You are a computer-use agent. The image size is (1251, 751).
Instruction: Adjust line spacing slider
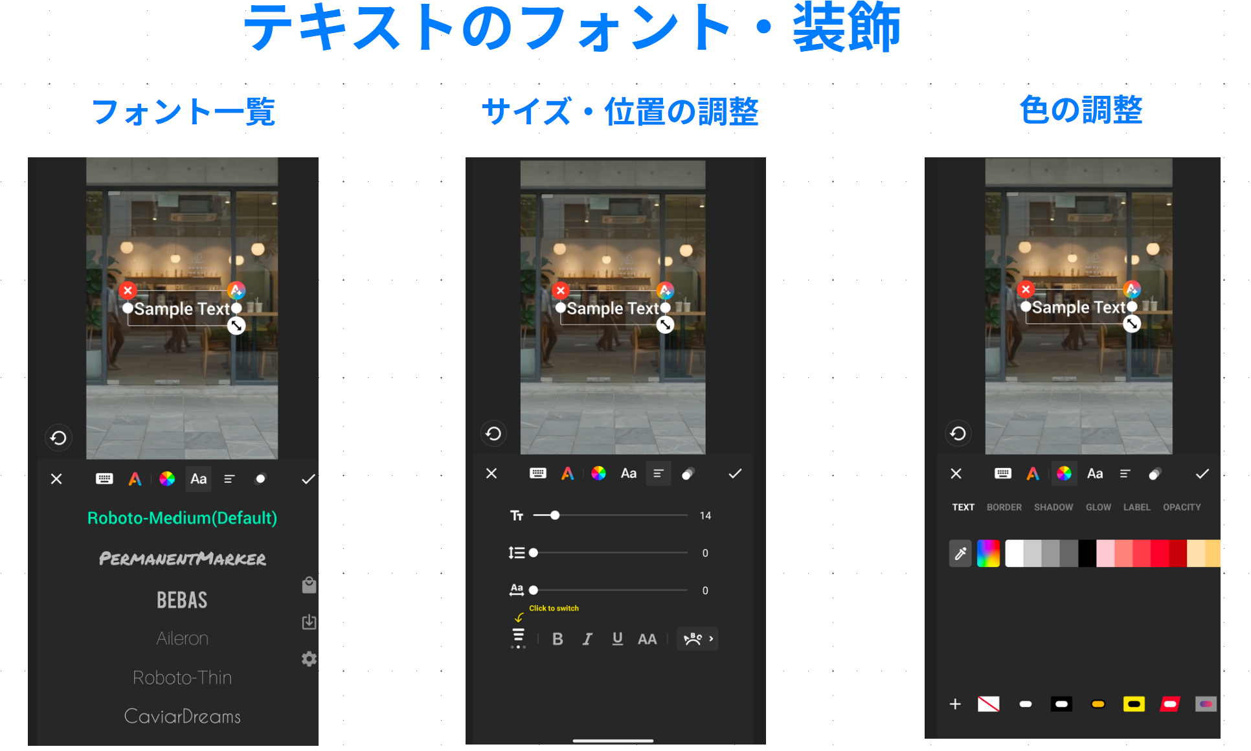pyautogui.click(x=610, y=553)
